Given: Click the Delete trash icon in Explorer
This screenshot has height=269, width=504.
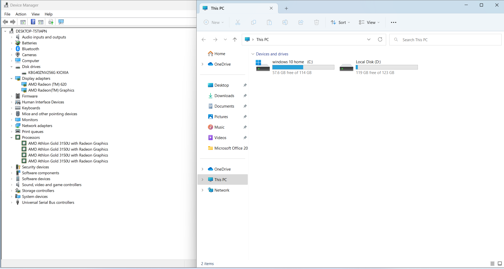Looking at the screenshot, I should 317,22.
